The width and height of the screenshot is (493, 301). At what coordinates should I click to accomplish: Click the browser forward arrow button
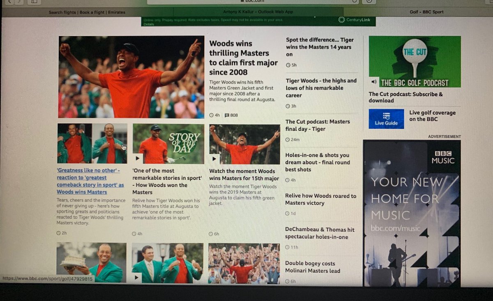click(19, 2)
